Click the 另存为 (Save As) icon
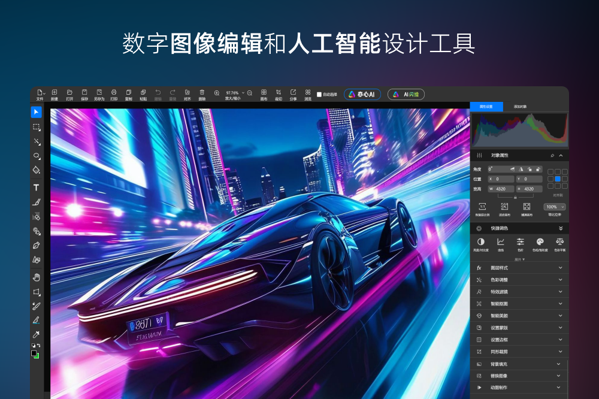The image size is (599, 399). pos(99,94)
